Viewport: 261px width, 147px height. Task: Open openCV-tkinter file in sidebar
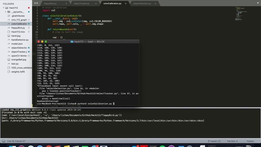tap(19, 56)
